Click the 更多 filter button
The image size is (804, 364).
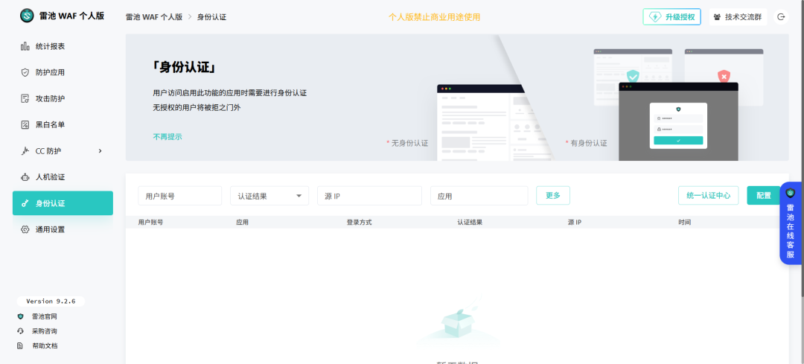(x=552, y=195)
